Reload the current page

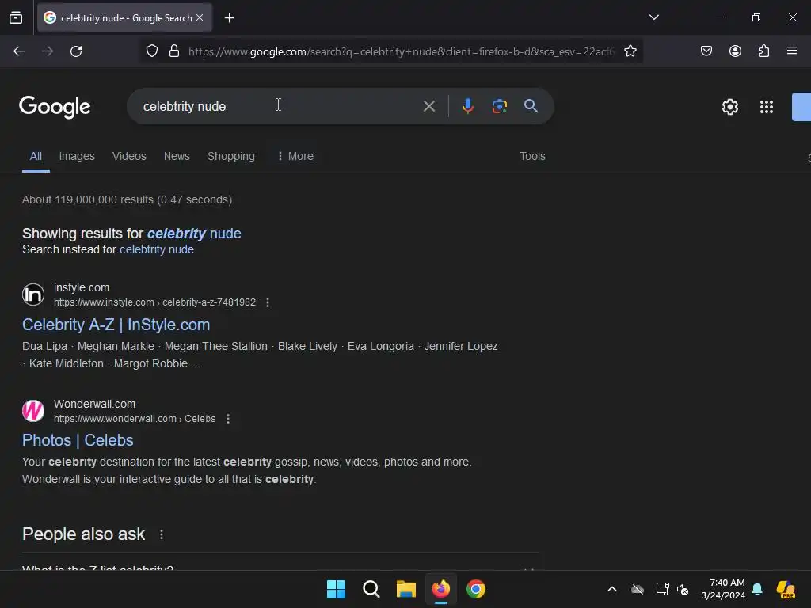[x=76, y=51]
